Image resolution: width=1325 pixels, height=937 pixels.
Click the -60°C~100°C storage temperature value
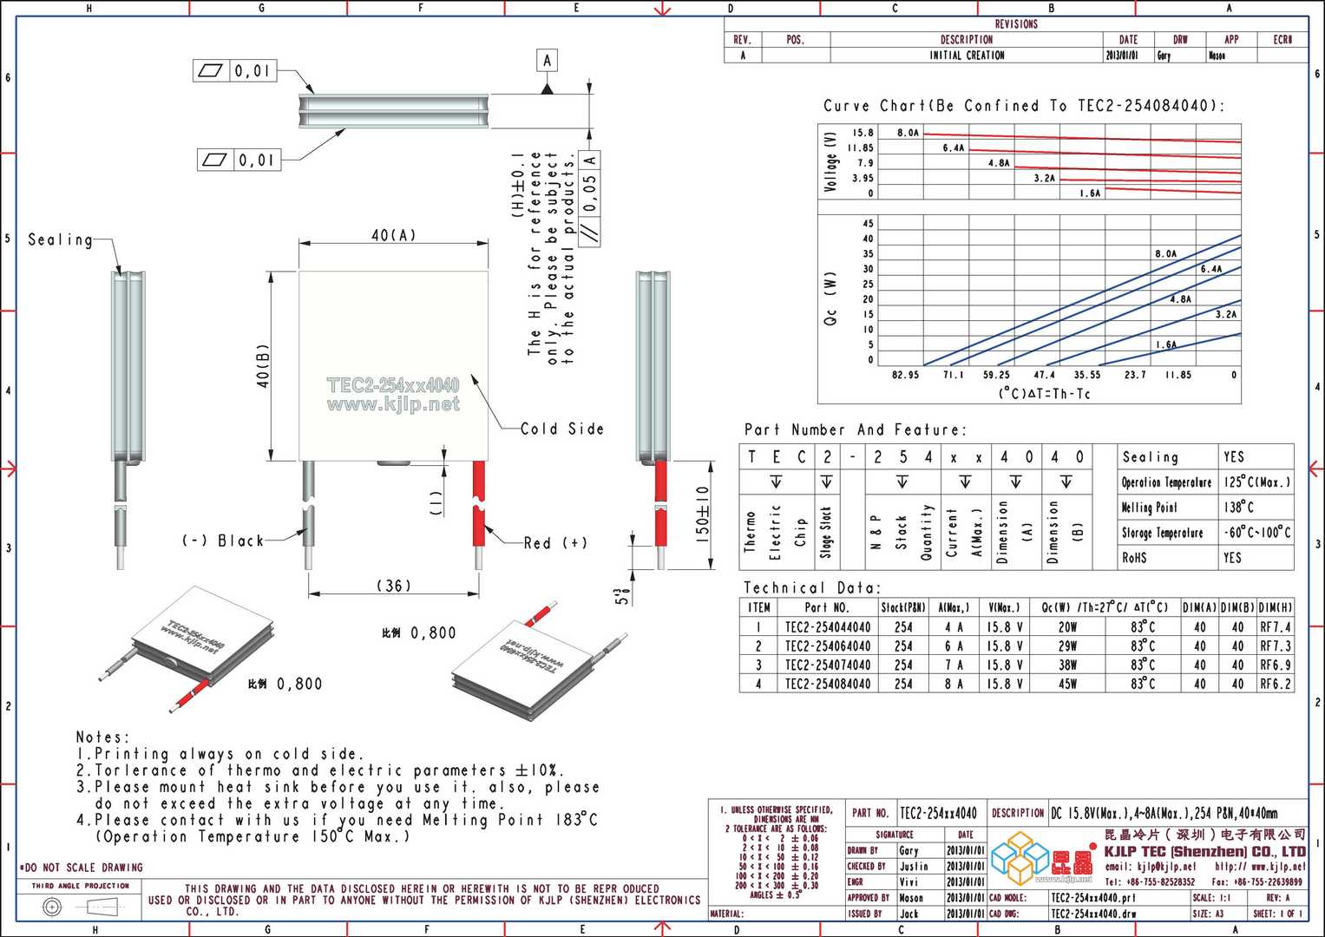pos(1256,532)
